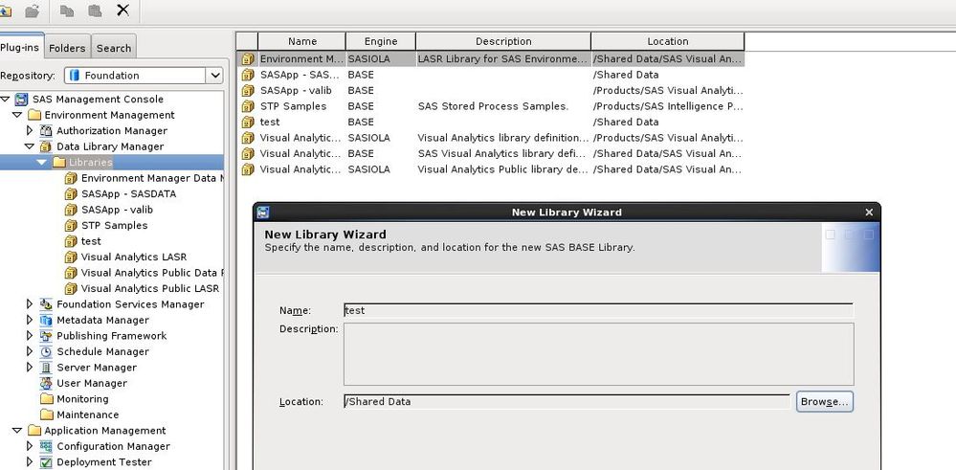Select Environment Manager Data tree item
Screen dimensions: 956x470
(x=152, y=178)
